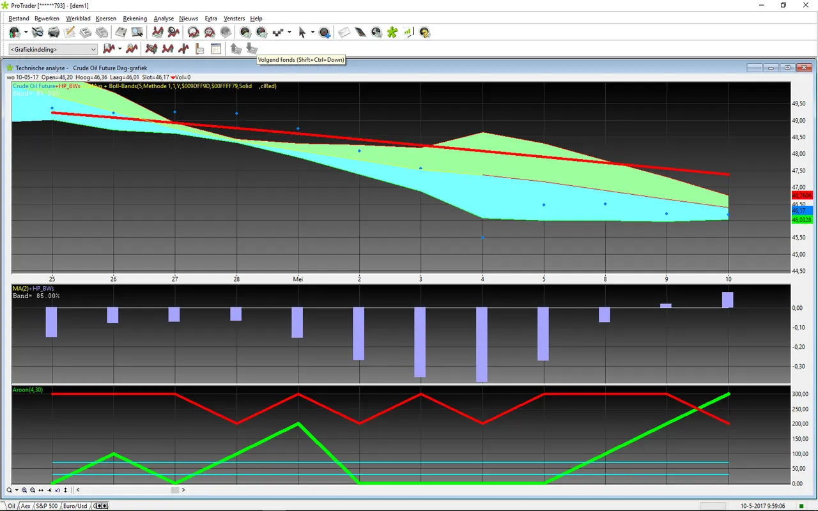Expand the zoom tool dropdown arrow below chart
The height and width of the screenshot is (511, 818).
[17, 490]
